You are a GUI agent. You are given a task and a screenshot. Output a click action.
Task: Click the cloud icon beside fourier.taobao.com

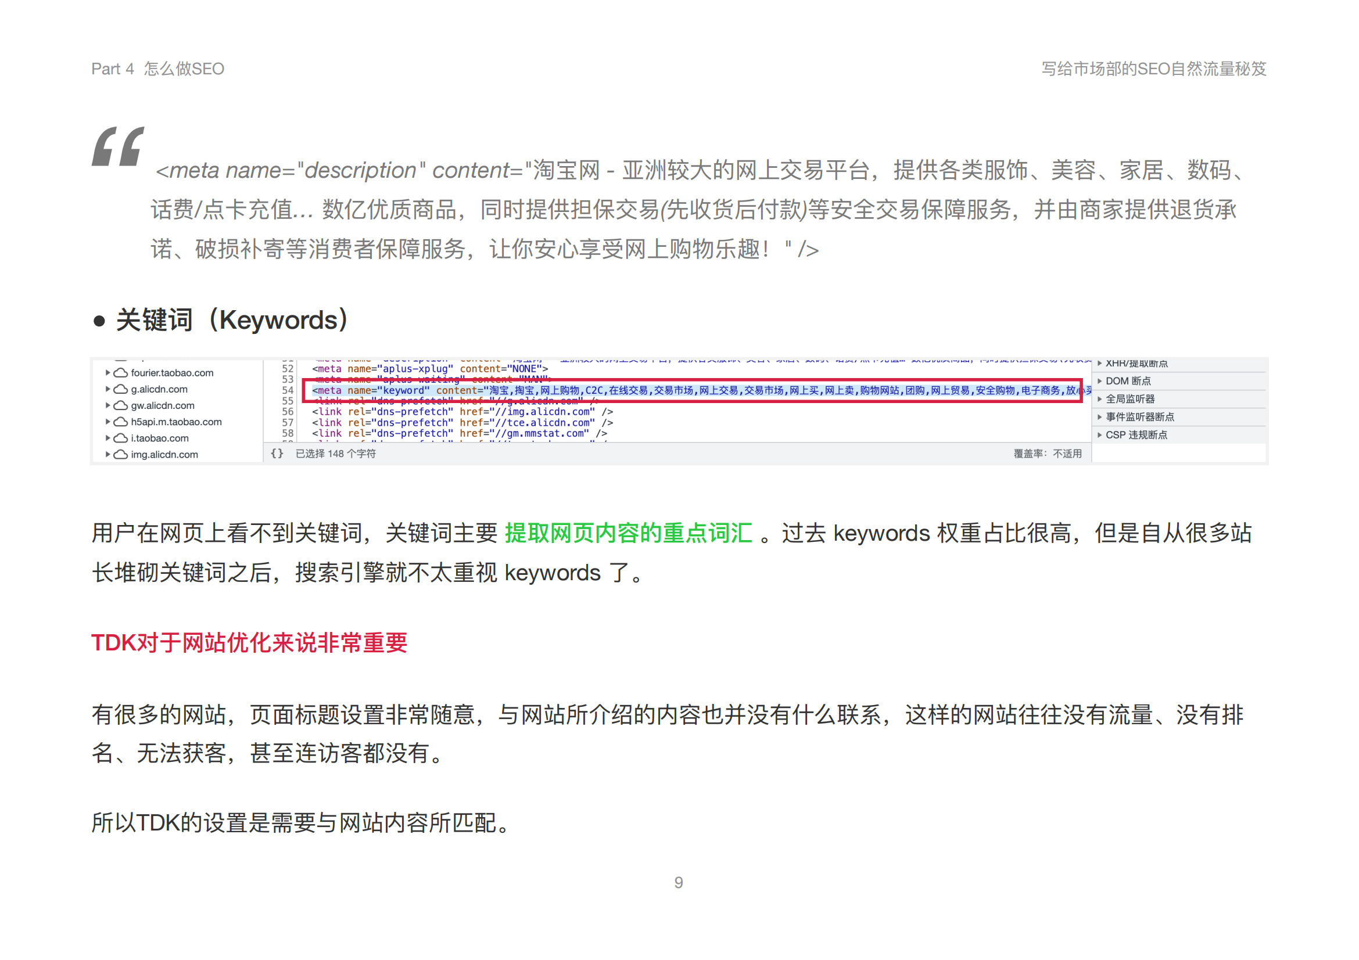click(121, 373)
